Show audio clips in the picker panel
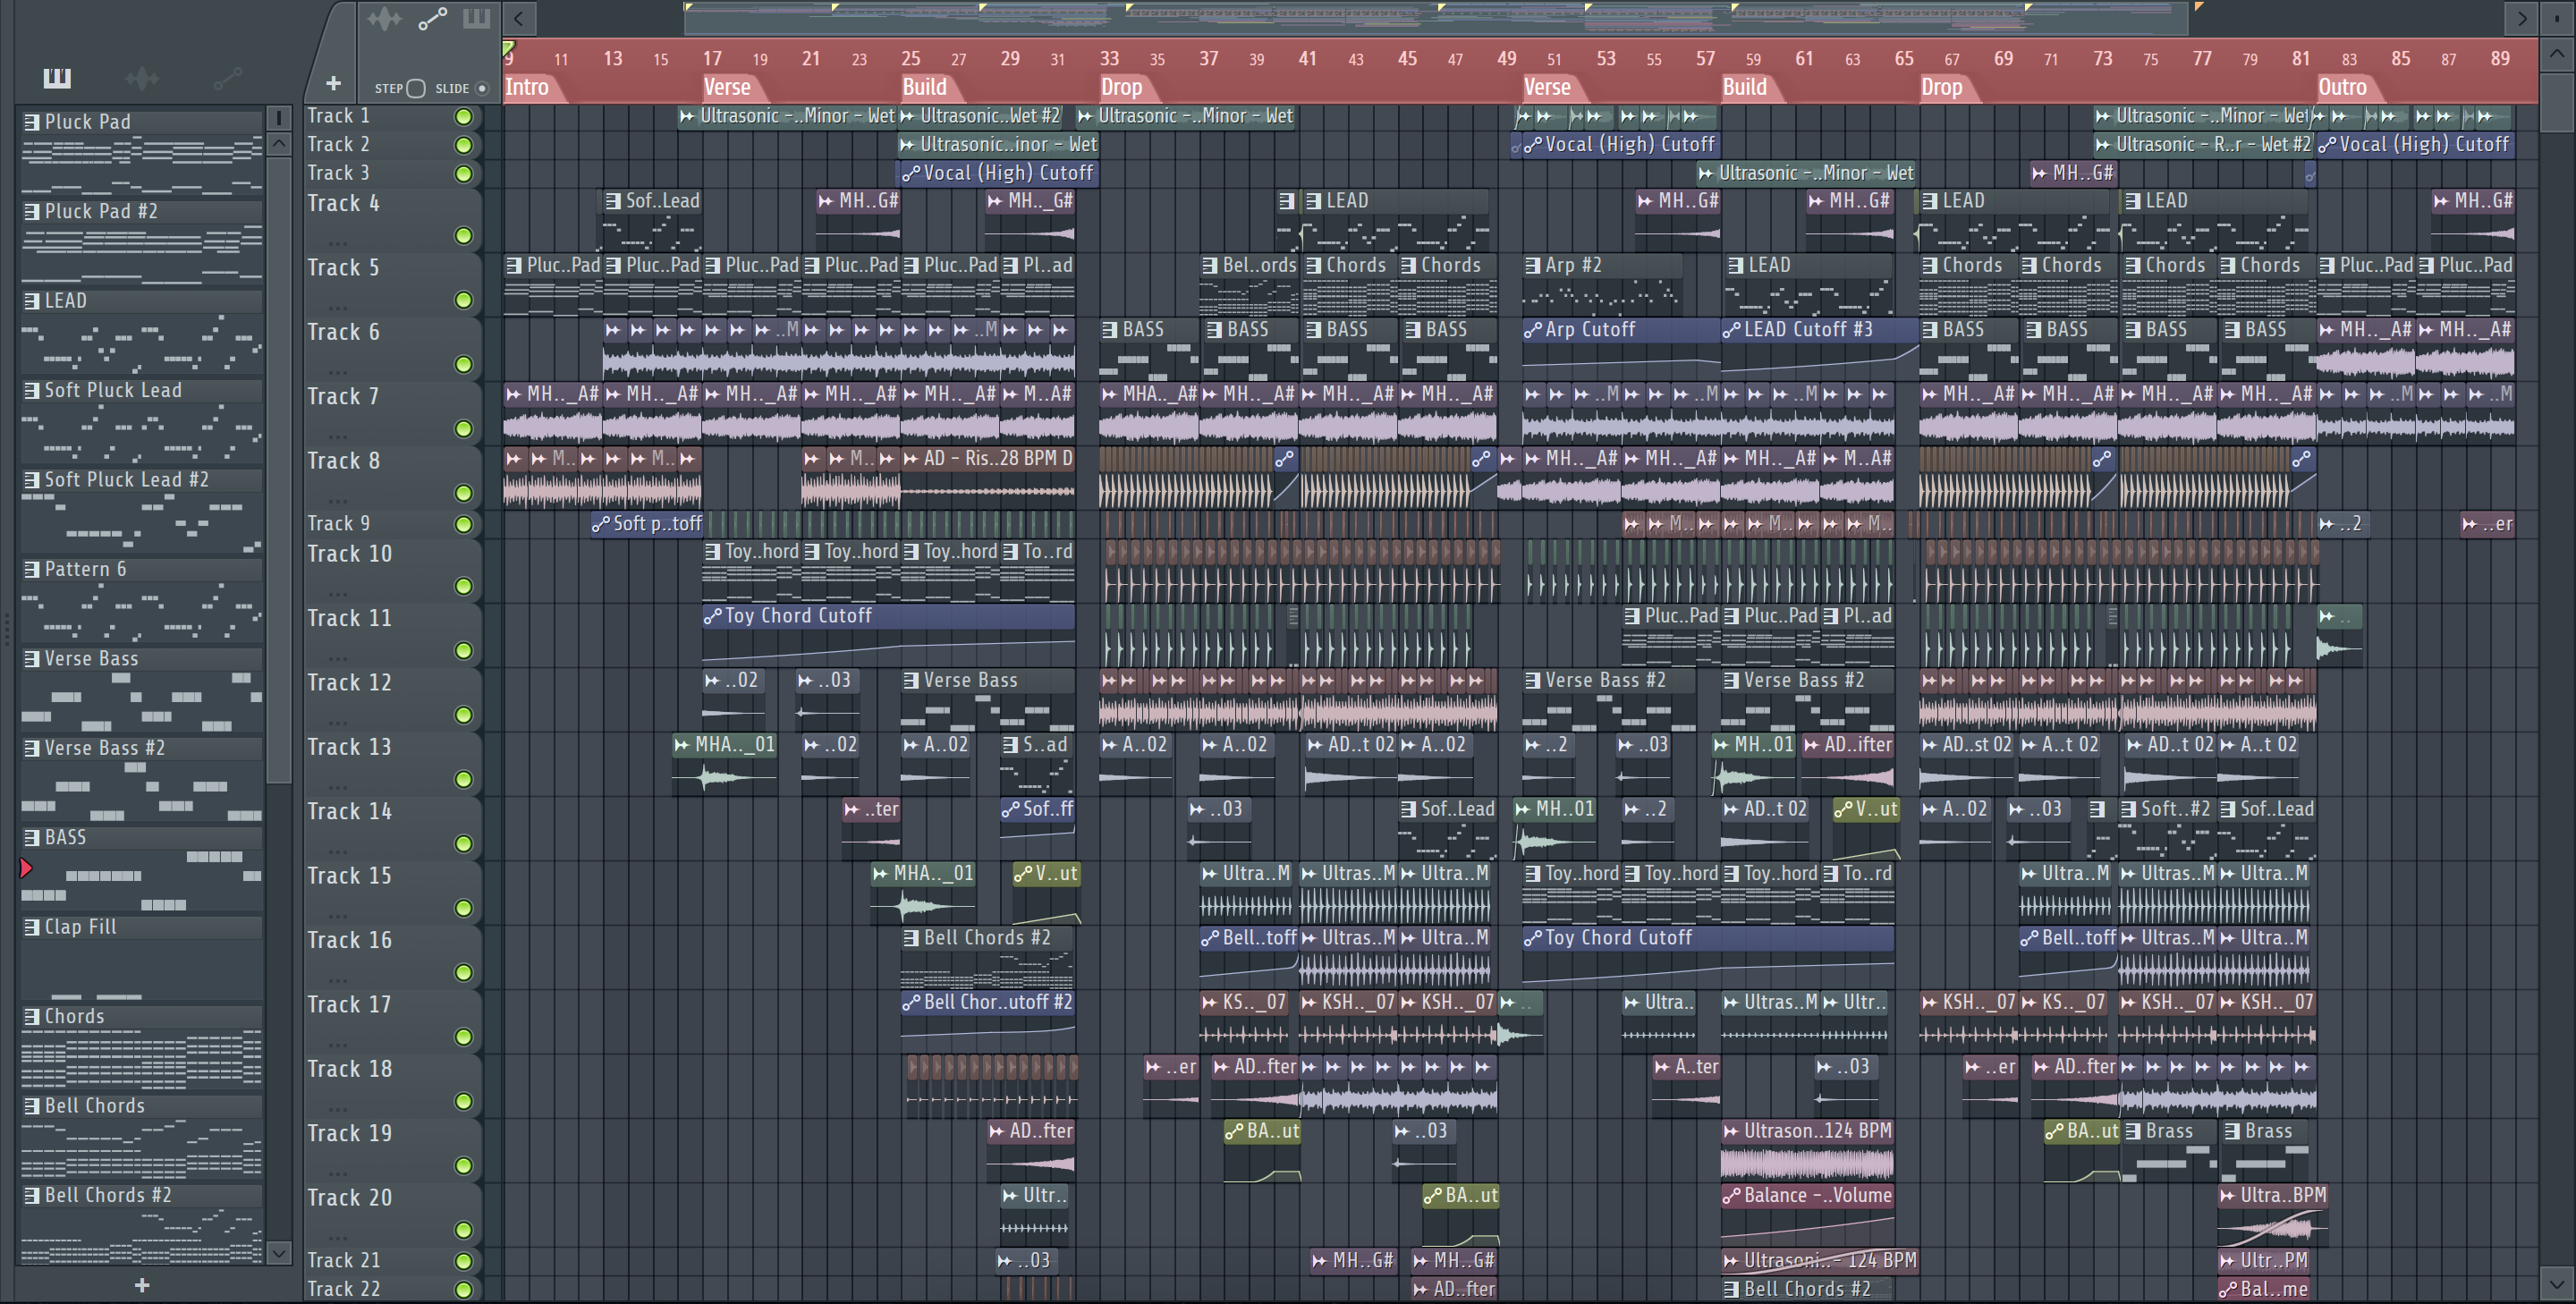Image resolution: width=2576 pixels, height=1304 pixels. (x=142, y=78)
